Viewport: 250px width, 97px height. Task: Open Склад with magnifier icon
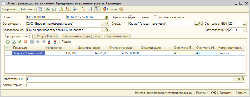[x=201, y=24]
